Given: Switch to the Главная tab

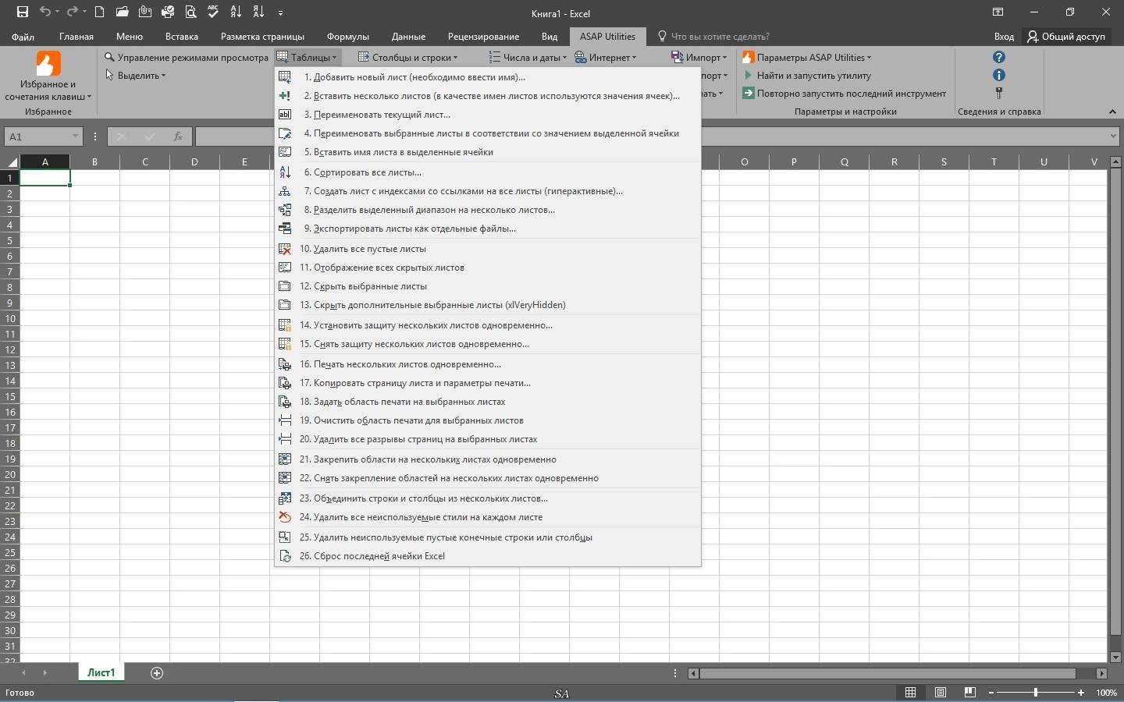Looking at the screenshot, I should point(76,37).
